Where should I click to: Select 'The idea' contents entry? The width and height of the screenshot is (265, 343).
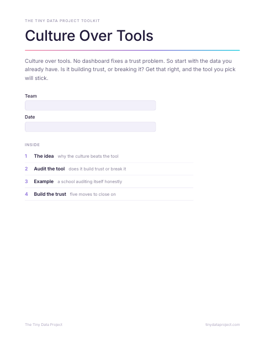[x=109, y=156]
